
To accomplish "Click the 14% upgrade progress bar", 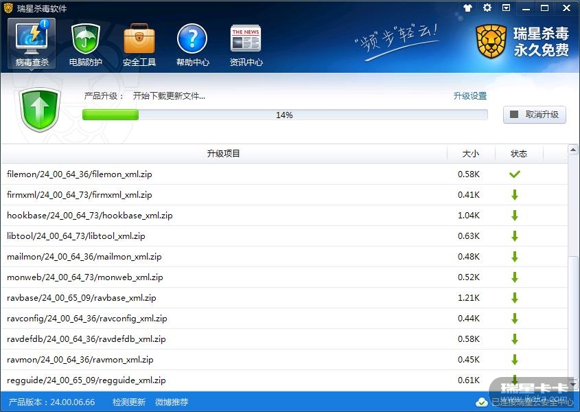I will click(285, 115).
